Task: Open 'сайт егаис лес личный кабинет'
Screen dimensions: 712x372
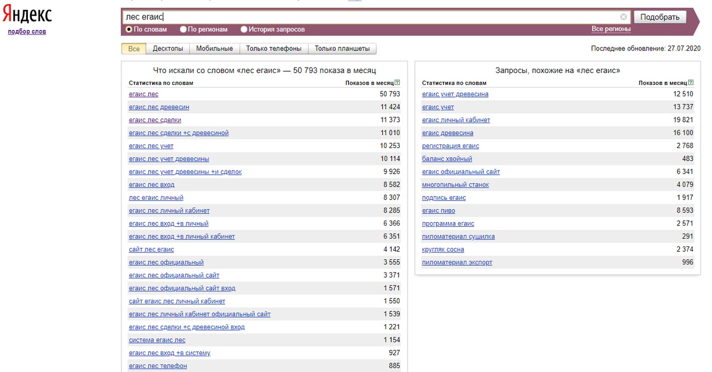Action: (177, 302)
